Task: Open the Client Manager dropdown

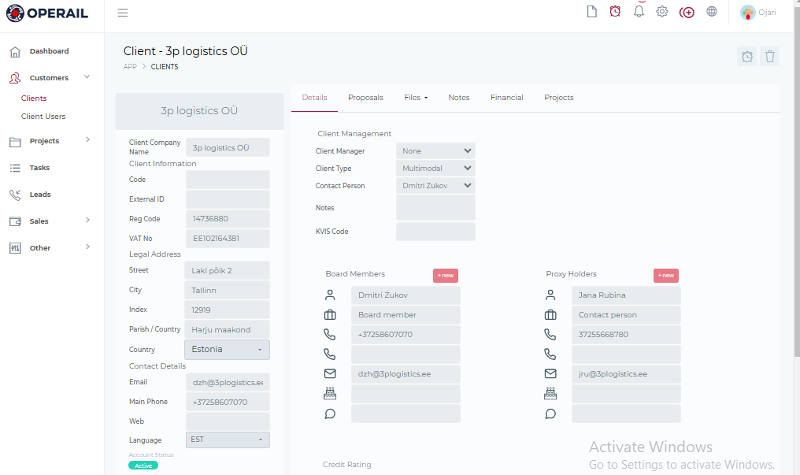Action: click(435, 151)
